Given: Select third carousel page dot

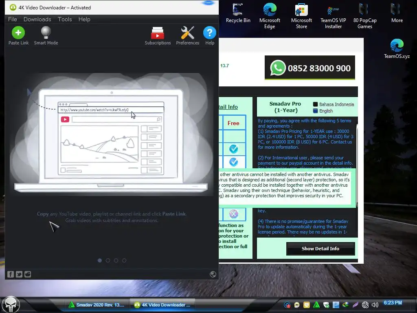Looking at the screenshot, I should pos(116,260).
